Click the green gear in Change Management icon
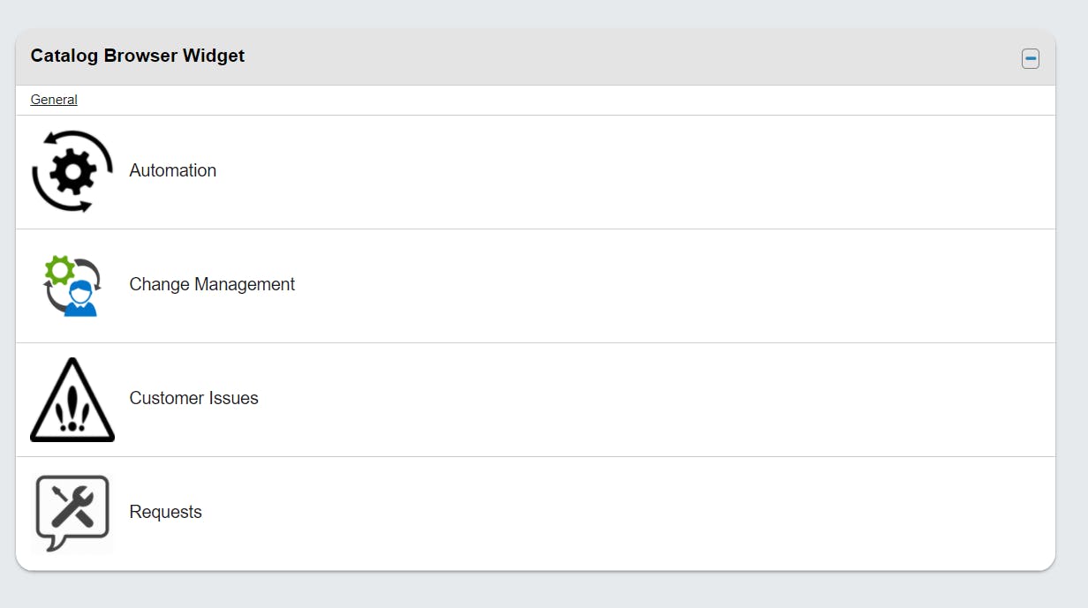 click(60, 270)
